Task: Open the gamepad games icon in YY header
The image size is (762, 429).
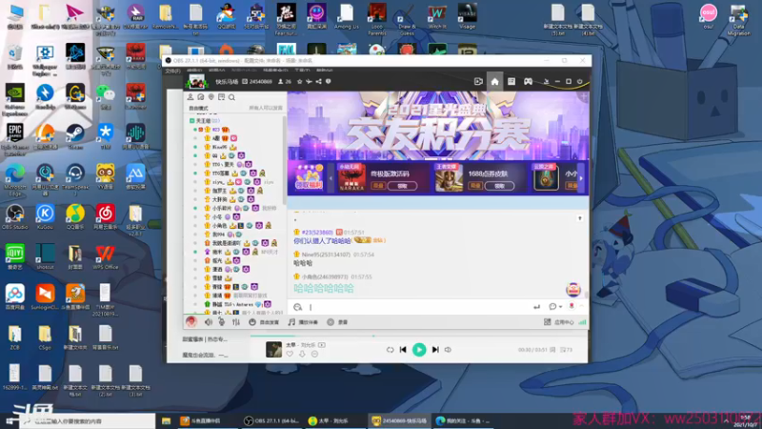Action: point(528,82)
